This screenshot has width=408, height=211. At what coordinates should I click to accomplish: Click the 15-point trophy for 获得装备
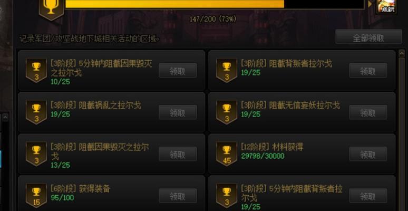click(36, 196)
